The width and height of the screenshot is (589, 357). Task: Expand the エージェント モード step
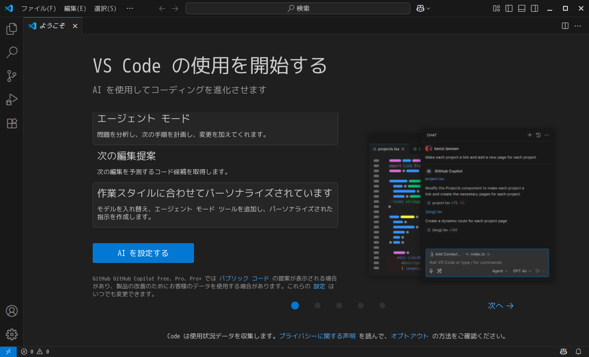pos(215,128)
